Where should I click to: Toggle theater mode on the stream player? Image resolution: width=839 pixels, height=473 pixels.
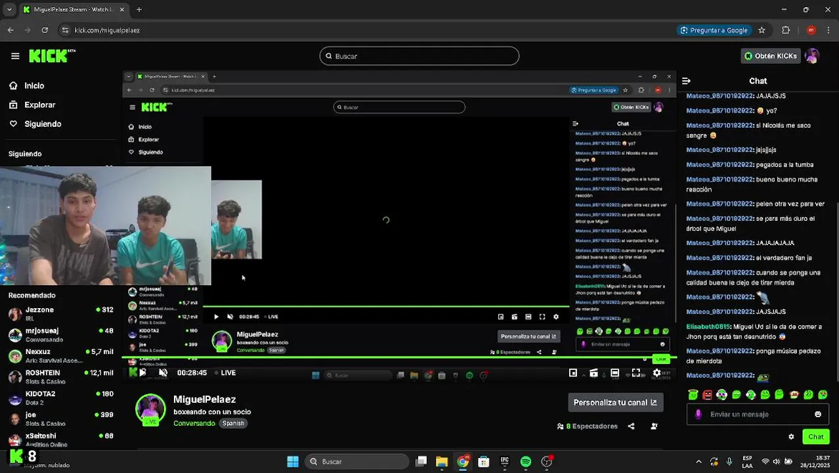(x=614, y=372)
